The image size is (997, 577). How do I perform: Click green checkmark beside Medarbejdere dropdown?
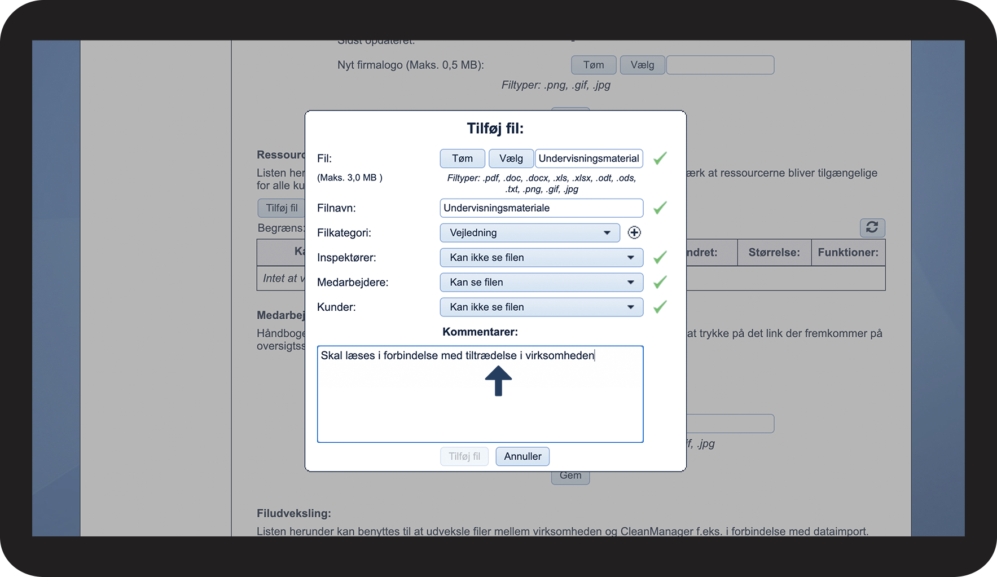[x=660, y=282]
